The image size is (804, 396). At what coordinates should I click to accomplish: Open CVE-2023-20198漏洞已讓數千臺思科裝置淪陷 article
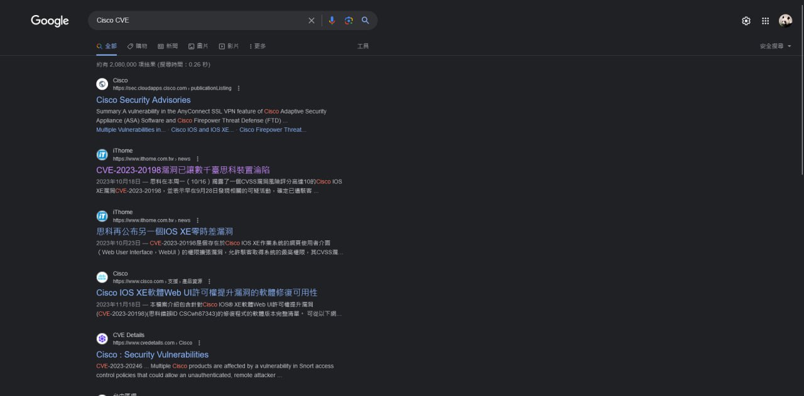183,170
